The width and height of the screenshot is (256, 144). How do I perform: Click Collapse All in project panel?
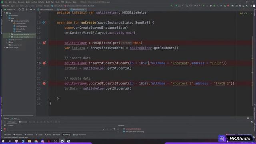[27, 10]
